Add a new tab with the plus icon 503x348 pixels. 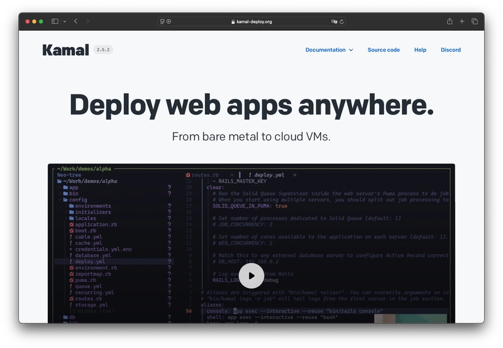(x=462, y=21)
